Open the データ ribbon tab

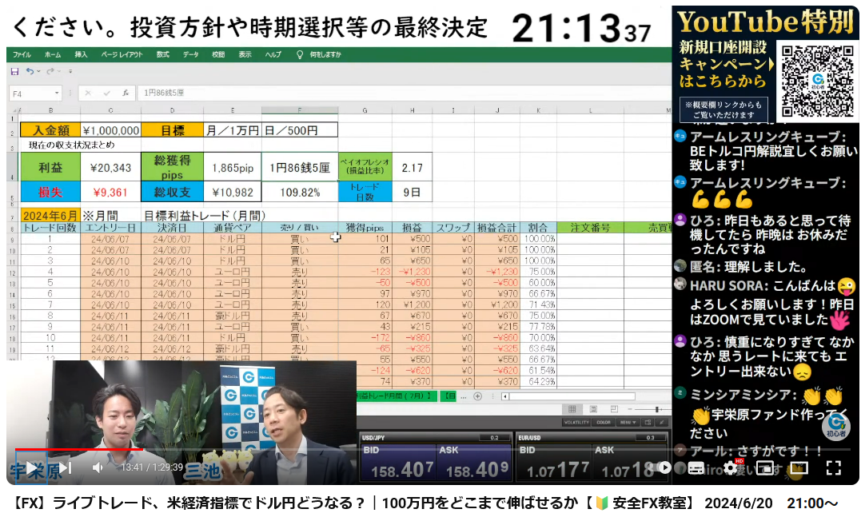[x=190, y=55]
